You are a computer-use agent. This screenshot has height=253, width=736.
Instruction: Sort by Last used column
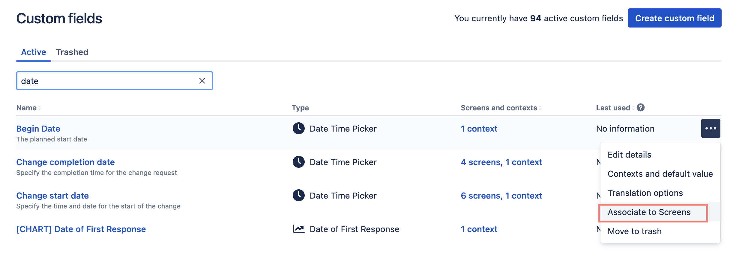633,108
